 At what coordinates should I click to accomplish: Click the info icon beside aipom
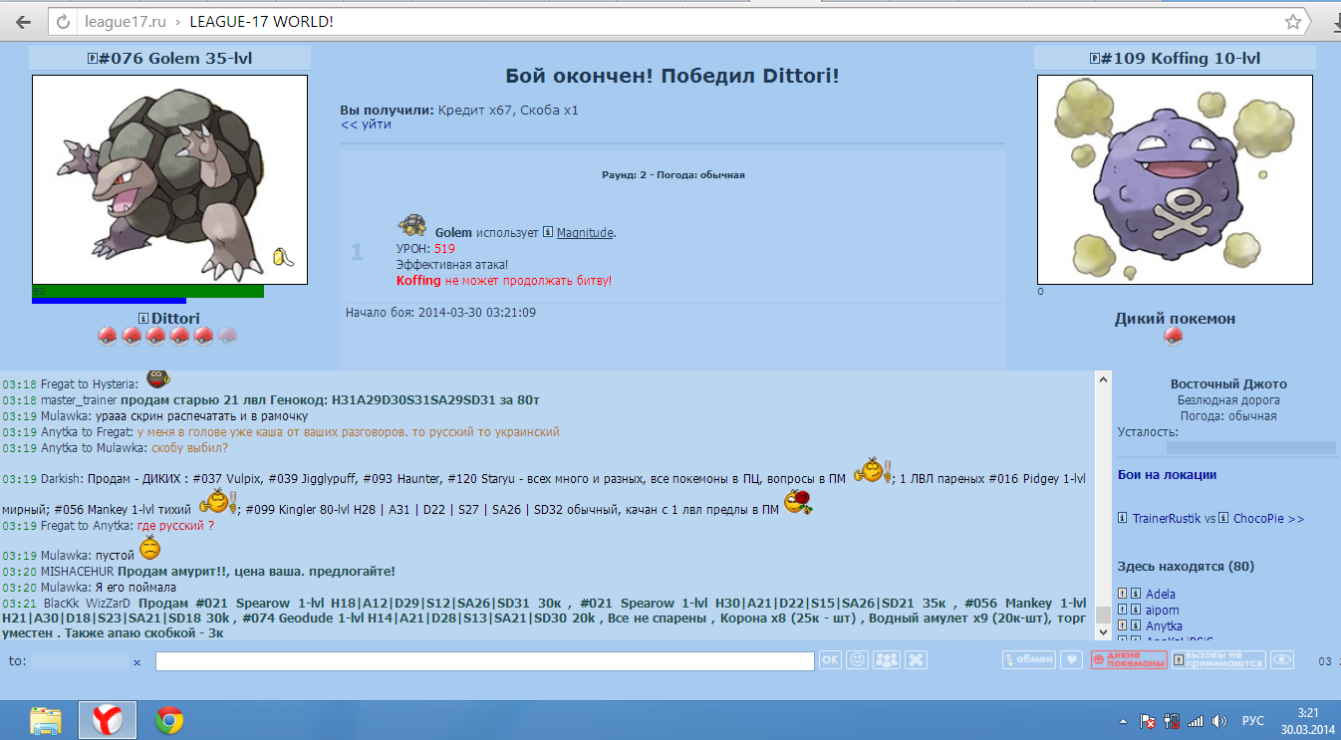pyautogui.click(x=1136, y=611)
